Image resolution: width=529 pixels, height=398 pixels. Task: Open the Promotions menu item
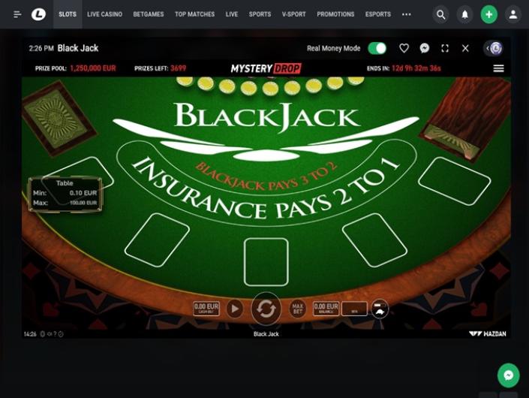click(x=335, y=14)
